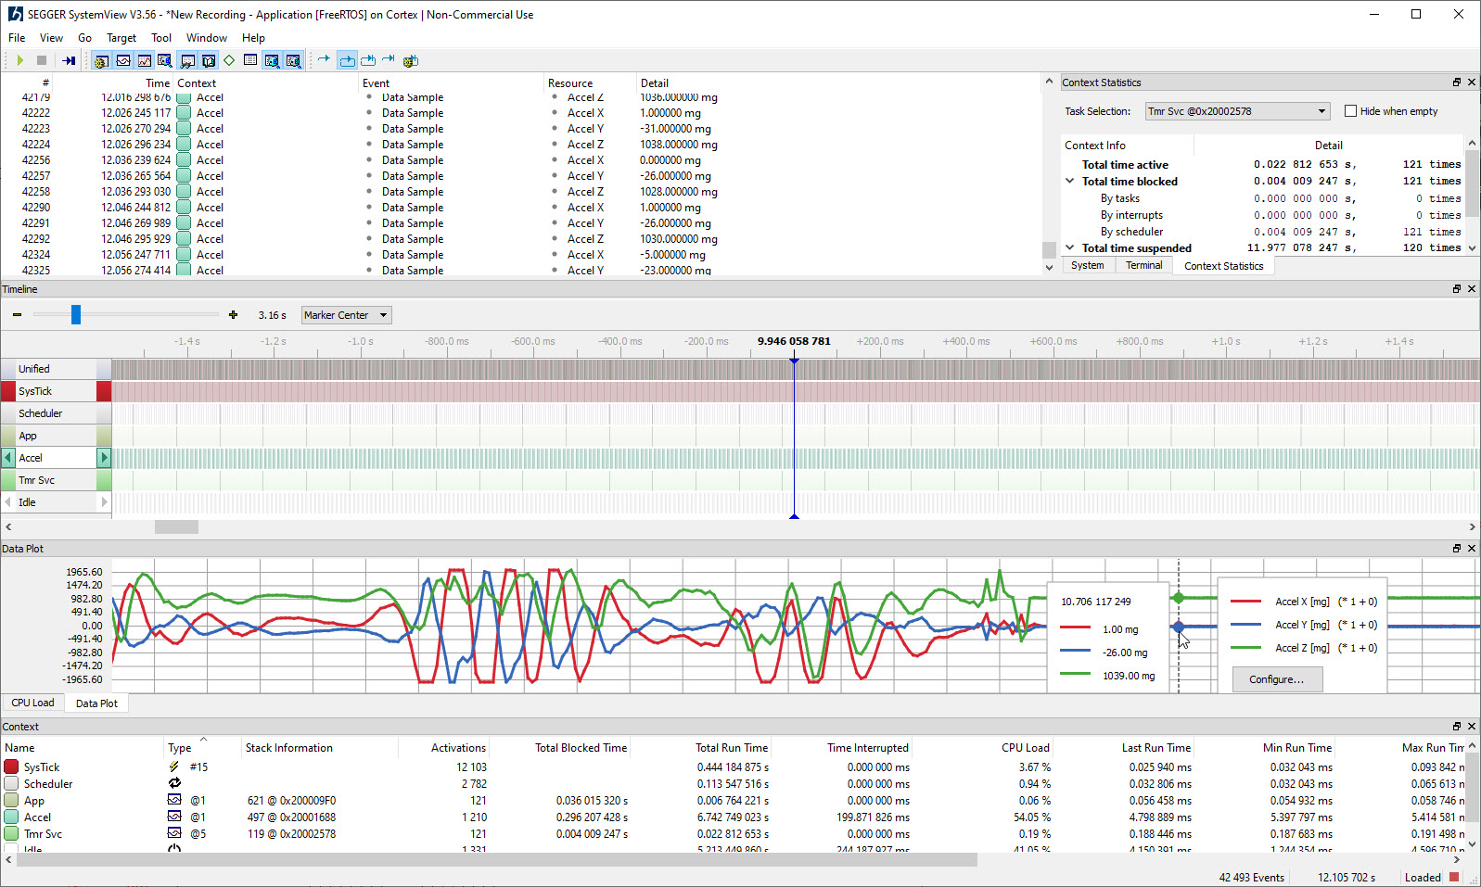Open the Task Selection dropdown
Image resolution: width=1481 pixels, height=887 pixels.
(x=1237, y=111)
